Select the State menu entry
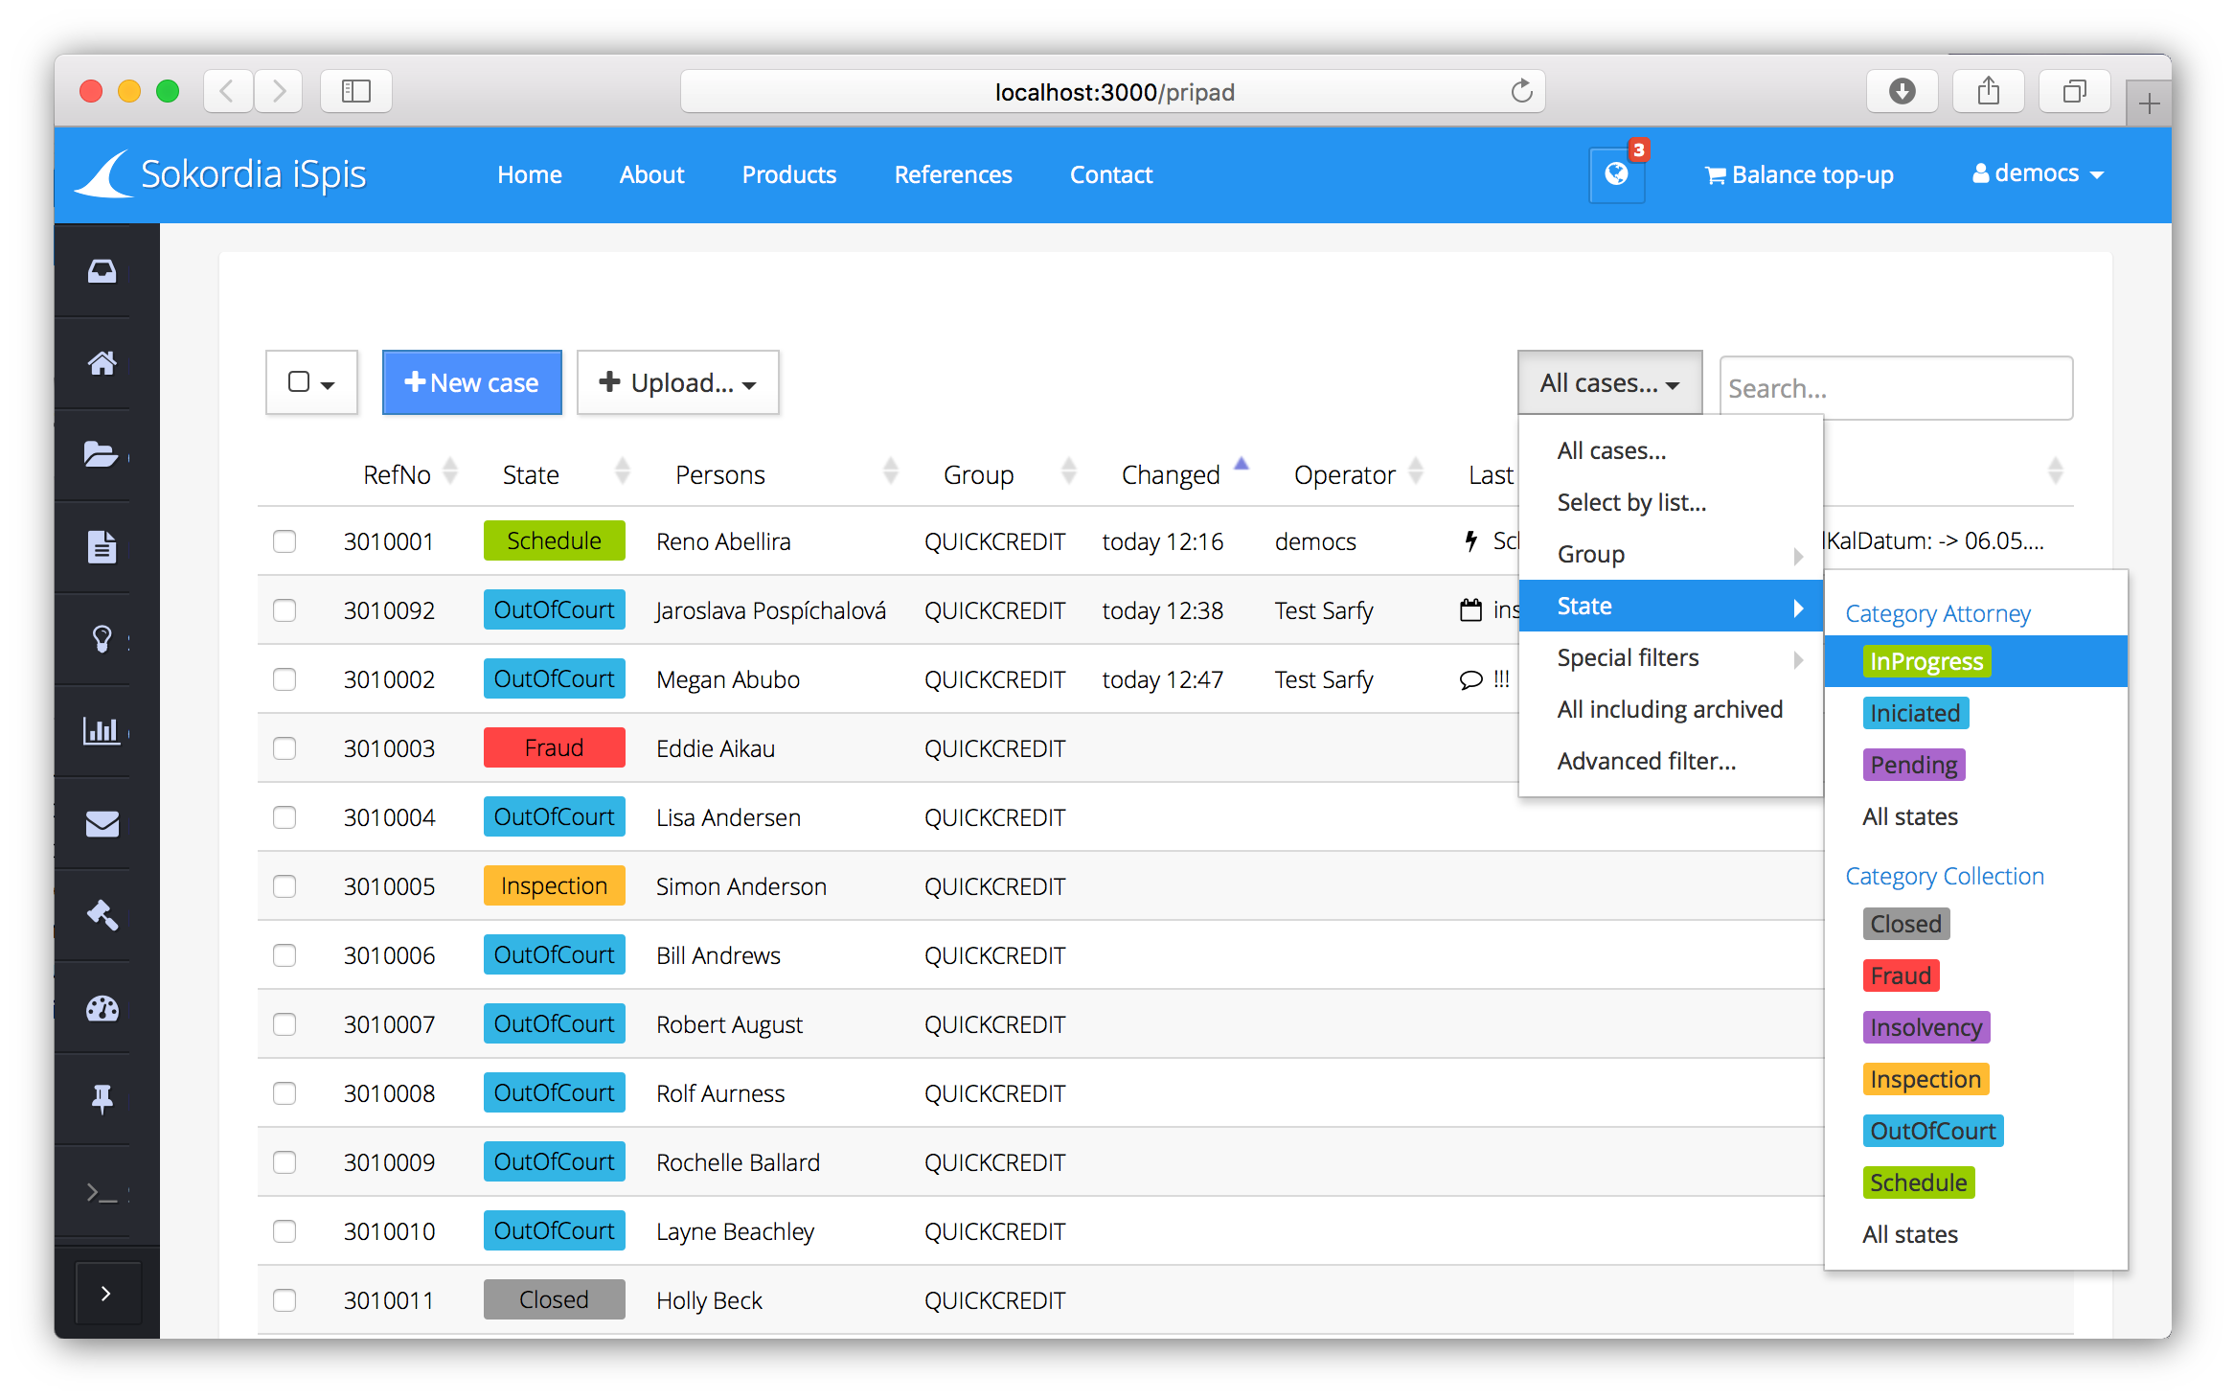This screenshot has height=1400, width=2233. [1671, 606]
